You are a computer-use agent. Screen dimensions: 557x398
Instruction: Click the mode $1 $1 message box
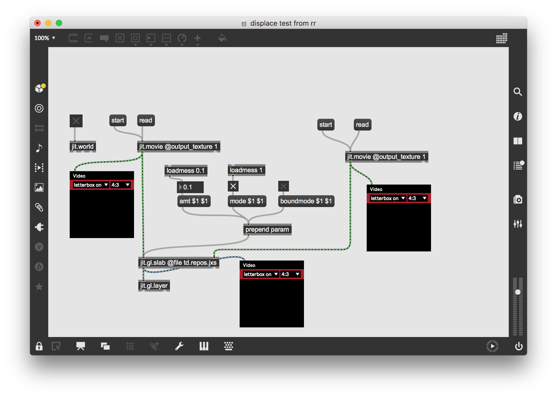pyautogui.click(x=247, y=201)
